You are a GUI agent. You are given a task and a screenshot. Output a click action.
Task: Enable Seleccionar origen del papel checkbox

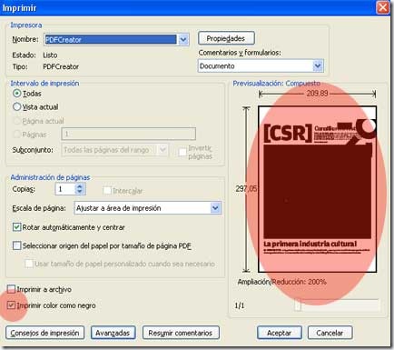(x=17, y=245)
